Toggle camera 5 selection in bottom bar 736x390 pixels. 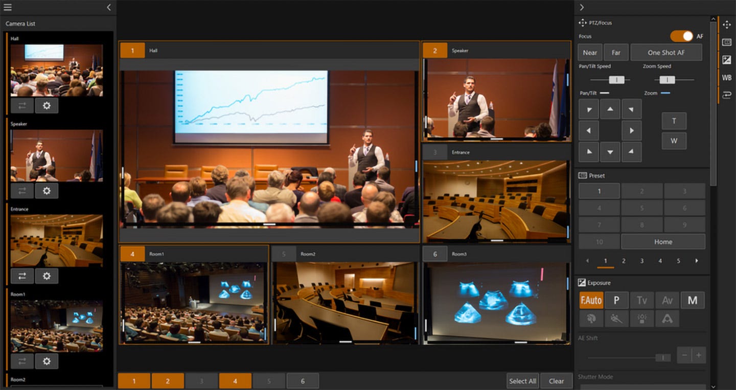point(269,381)
